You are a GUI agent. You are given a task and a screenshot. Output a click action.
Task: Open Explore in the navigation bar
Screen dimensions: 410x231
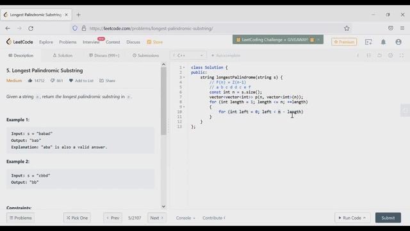click(x=46, y=42)
